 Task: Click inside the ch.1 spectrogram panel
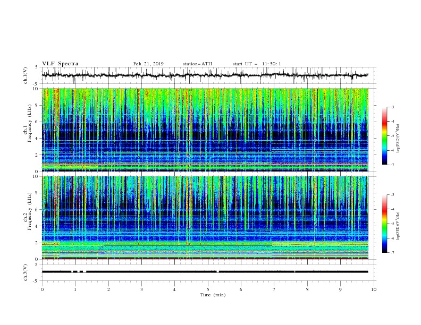coord(205,130)
